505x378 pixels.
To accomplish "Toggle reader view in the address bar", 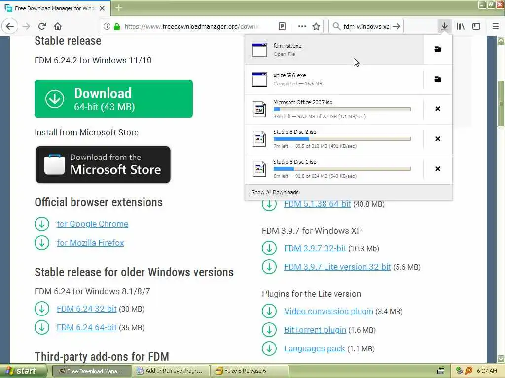I will point(282,26).
